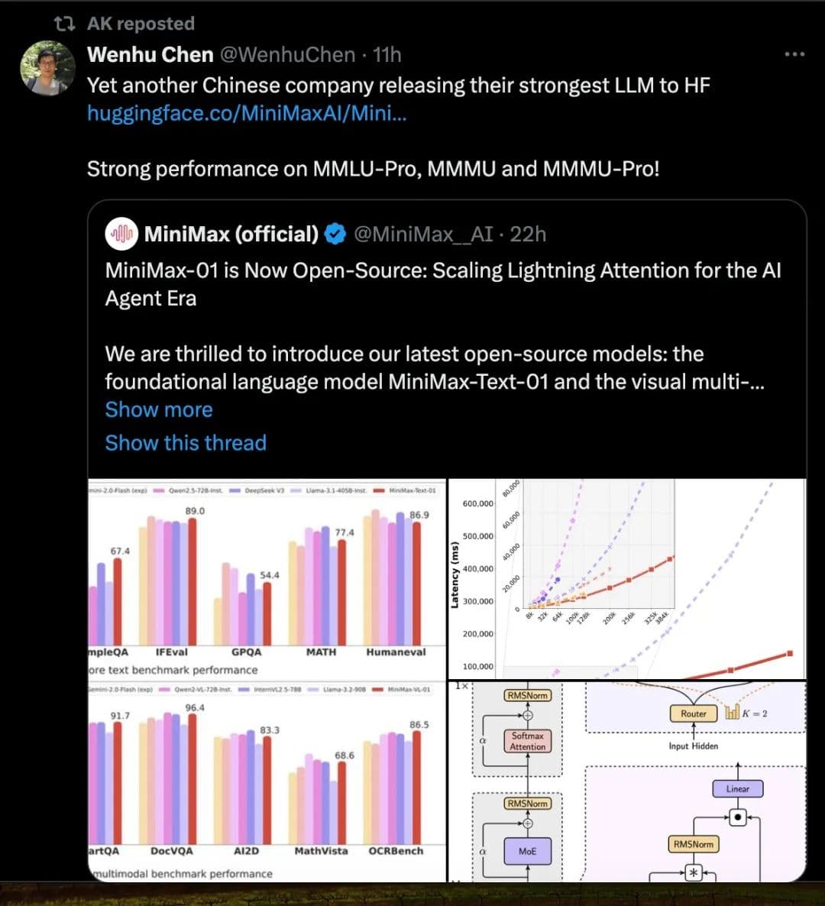Click the 22h quoted post timestamp
Image resolution: width=825 pixels, height=906 pixels.
(x=528, y=235)
